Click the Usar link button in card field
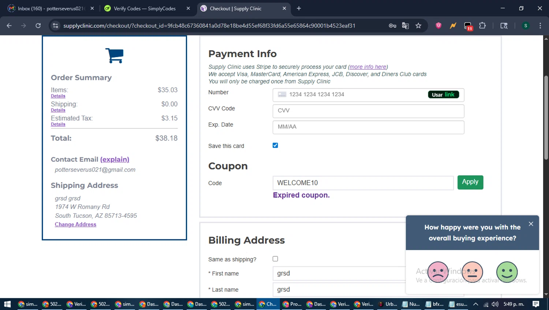This screenshot has width=549, height=310. point(443,94)
